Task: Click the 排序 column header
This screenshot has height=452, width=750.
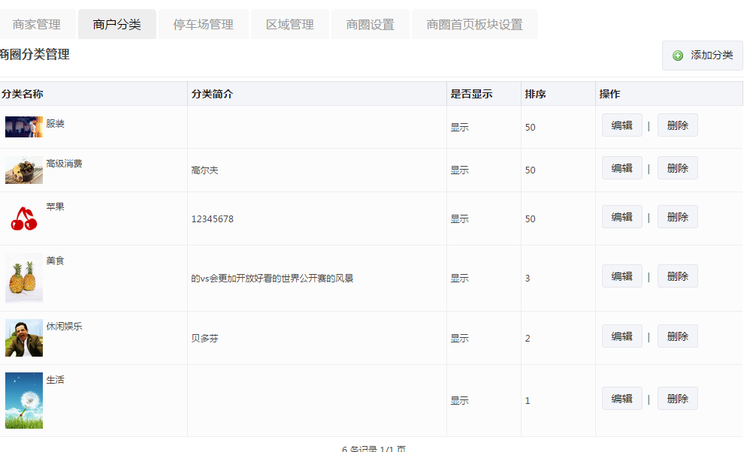Action: 536,94
